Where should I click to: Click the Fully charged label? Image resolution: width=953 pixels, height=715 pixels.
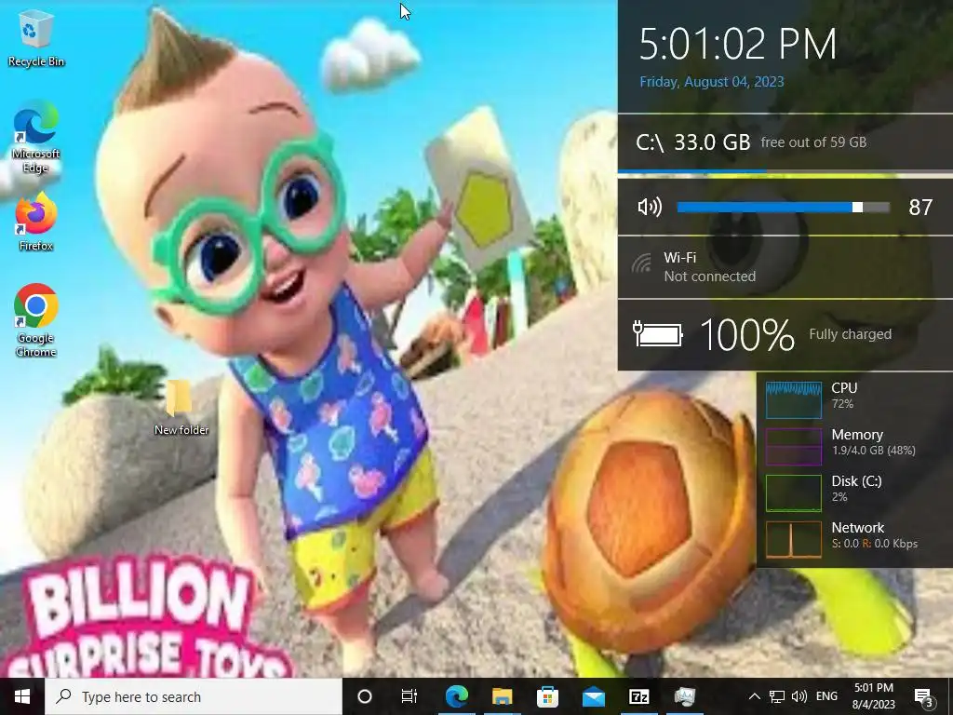[851, 334]
